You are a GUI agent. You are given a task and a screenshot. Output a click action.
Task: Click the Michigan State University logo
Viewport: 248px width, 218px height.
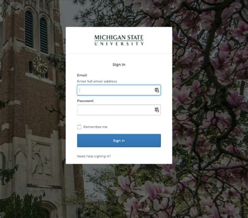coord(119,40)
